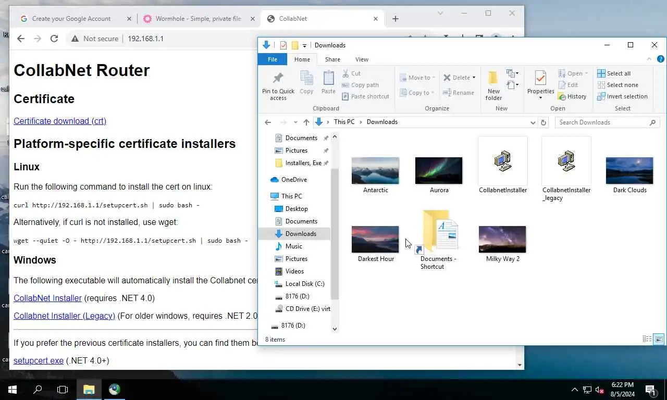
Task: Select OneDrive in navigation pane
Action: pyautogui.click(x=293, y=180)
